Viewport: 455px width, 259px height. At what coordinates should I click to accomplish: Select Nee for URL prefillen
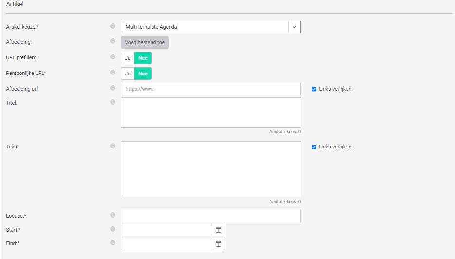pyautogui.click(x=143, y=58)
